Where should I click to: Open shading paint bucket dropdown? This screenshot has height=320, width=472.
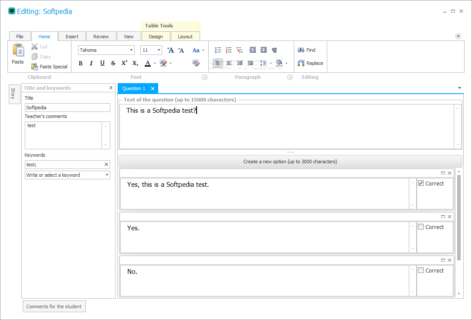click(286, 63)
